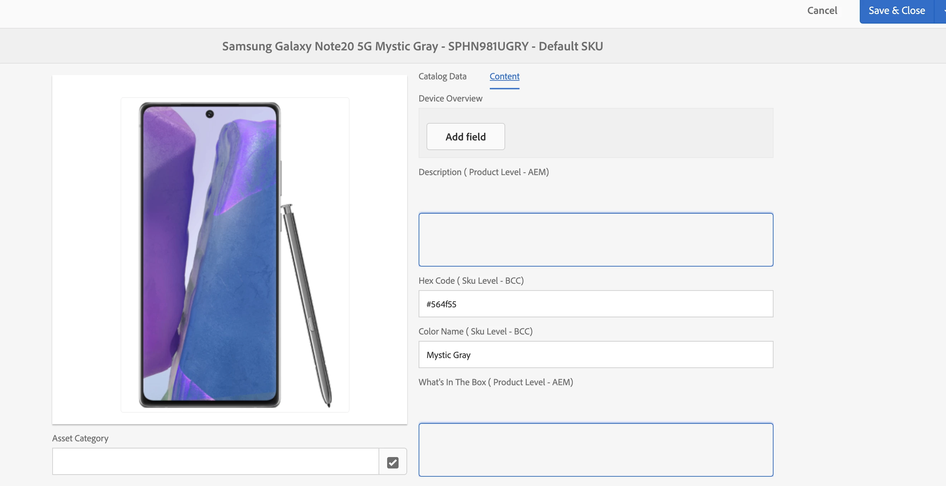Click the What's In The Box text area
Viewport: 946px width, 486px height.
595,449
